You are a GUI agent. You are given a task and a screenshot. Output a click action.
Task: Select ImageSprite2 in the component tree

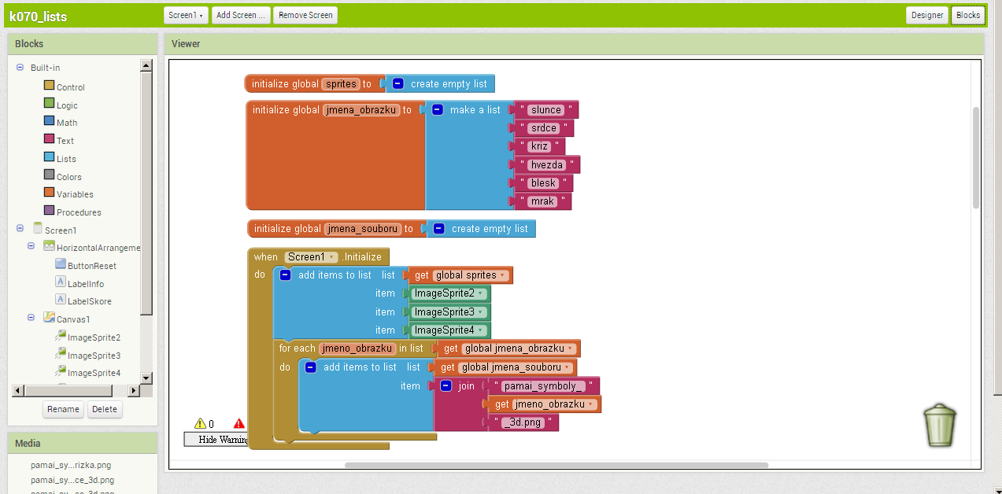(94, 337)
